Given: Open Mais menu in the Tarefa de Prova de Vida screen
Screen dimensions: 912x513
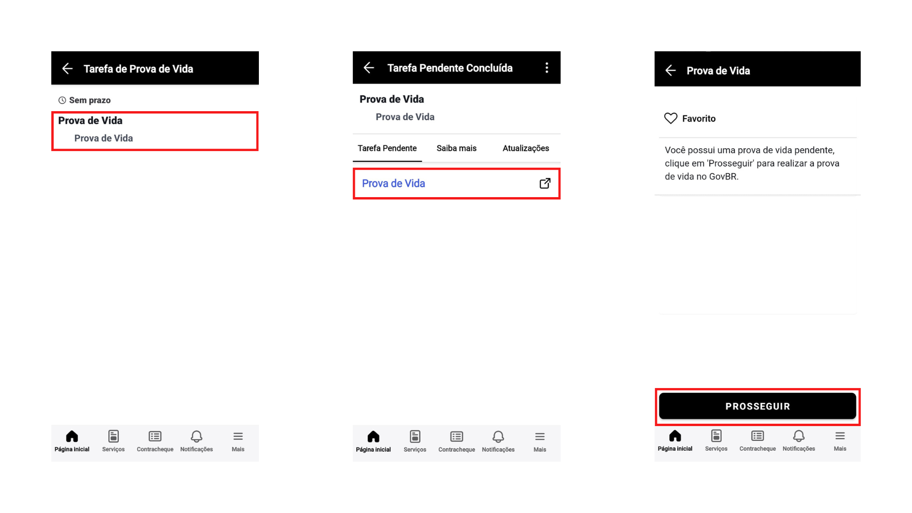Looking at the screenshot, I should tap(238, 441).
